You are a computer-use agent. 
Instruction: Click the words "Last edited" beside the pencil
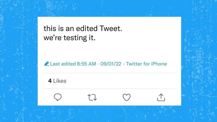coord(63,64)
